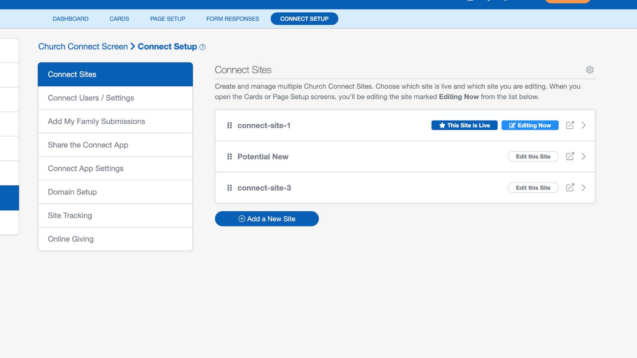Select the Connect Setup tab

coord(304,19)
